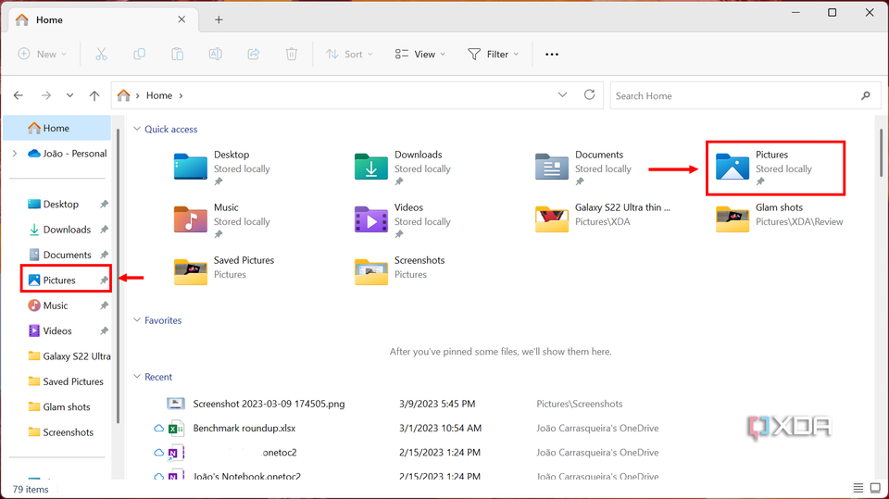889x499 pixels.
Task: Open Glam shots folder tile
Action: (780, 218)
